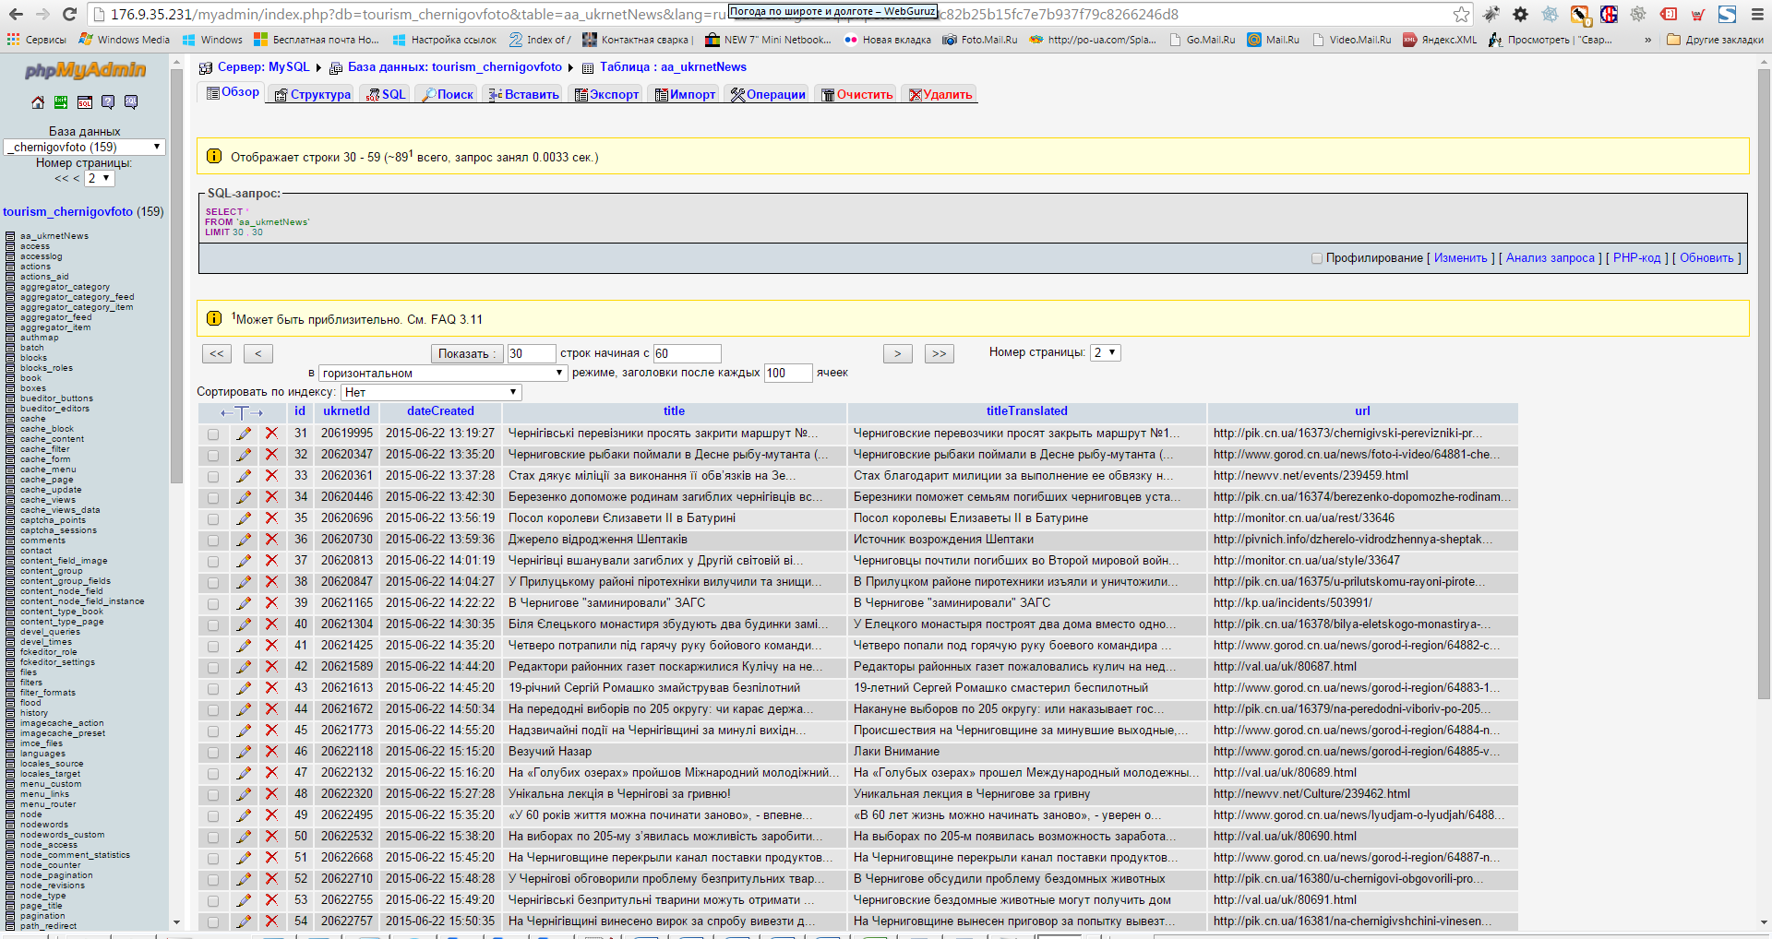Click the Анализ запроса link

(x=1550, y=258)
